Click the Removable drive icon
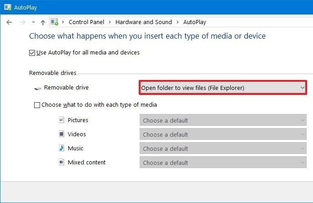The image size is (313, 203). [37, 88]
